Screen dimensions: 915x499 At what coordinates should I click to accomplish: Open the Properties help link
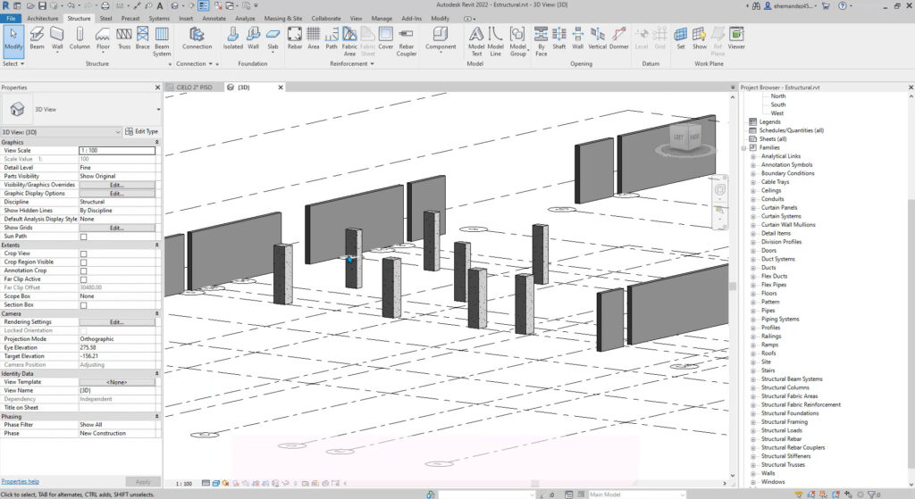[x=20, y=481]
